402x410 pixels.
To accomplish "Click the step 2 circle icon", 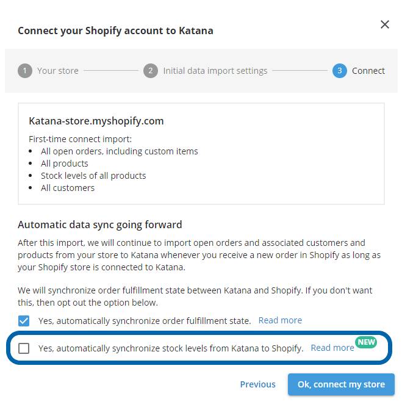I will pos(150,71).
